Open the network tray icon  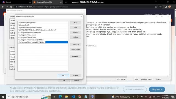click(x=150, y=97)
